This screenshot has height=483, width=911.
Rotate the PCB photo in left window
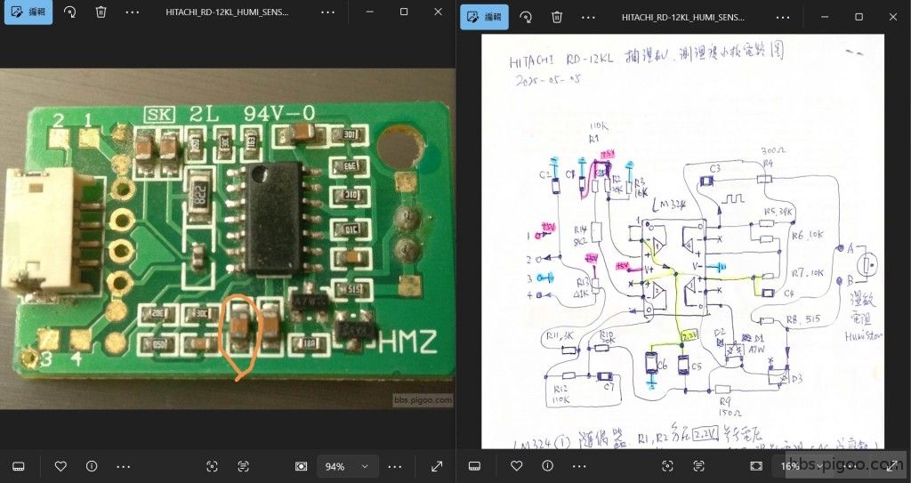(x=69, y=12)
